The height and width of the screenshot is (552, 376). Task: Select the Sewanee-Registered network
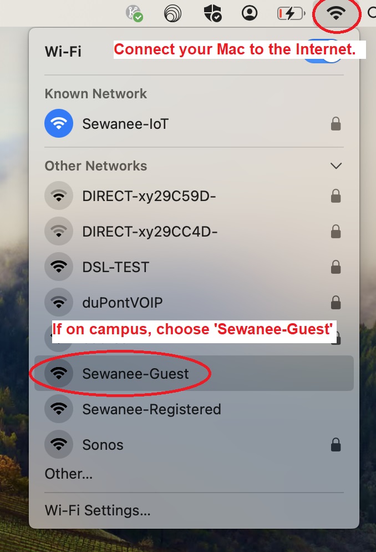tap(194, 409)
